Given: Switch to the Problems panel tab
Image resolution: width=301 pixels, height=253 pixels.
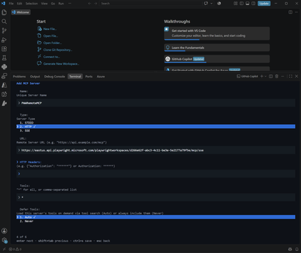Looking at the screenshot, I should coord(19,76).
